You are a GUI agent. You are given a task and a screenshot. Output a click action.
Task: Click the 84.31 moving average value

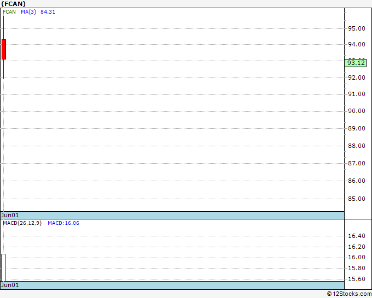point(48,12)
